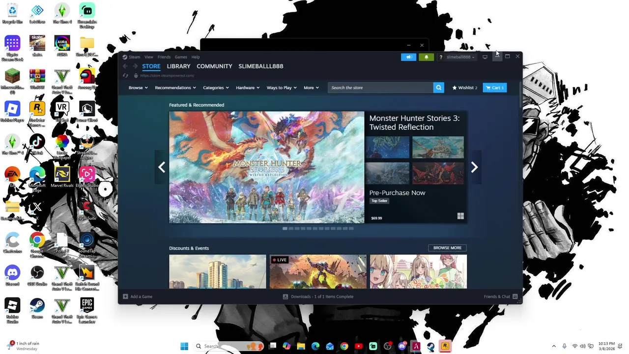
Task: Click the LIVE discount event thumbnail
Action: (318, 271)
